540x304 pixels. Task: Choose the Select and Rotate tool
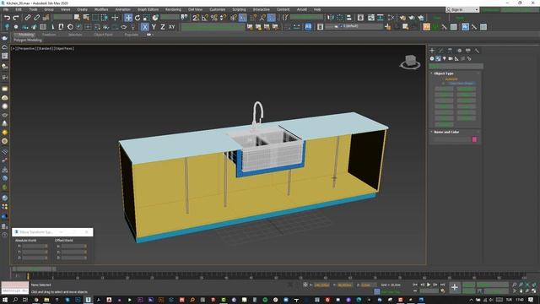pos(138,18)
